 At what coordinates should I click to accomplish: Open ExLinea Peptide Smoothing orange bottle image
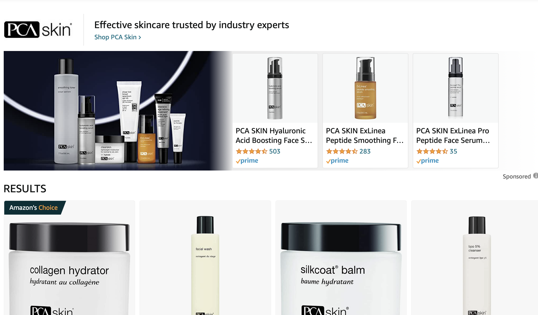click(365, 88)
